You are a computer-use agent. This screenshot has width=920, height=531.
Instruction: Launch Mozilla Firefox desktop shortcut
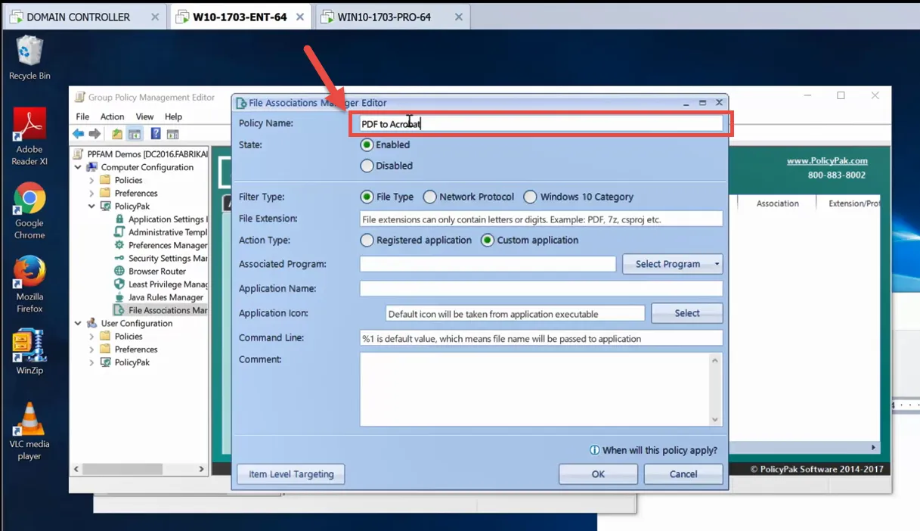click(29, 284)
